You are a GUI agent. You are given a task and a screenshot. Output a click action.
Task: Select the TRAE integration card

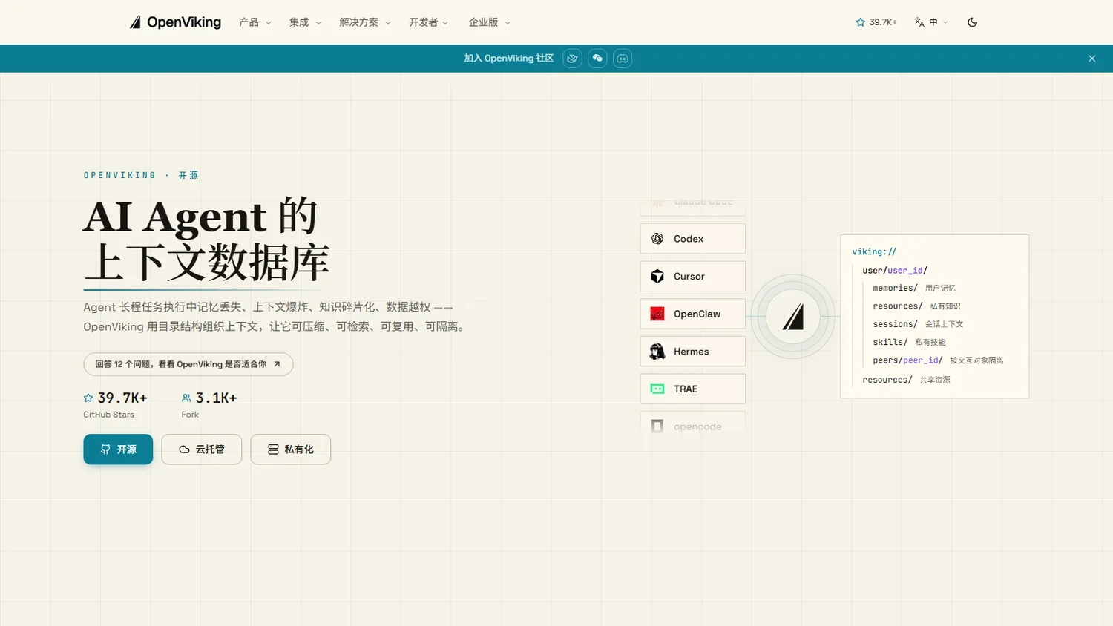[x=693, y=389]
